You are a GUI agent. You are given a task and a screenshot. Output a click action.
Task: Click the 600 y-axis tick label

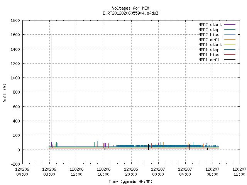point(16,107)
